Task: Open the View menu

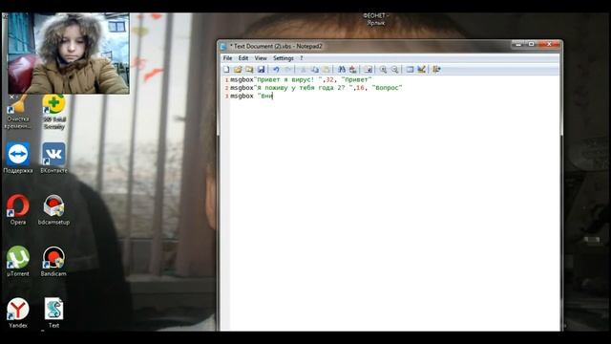Action: pos(261,58)
